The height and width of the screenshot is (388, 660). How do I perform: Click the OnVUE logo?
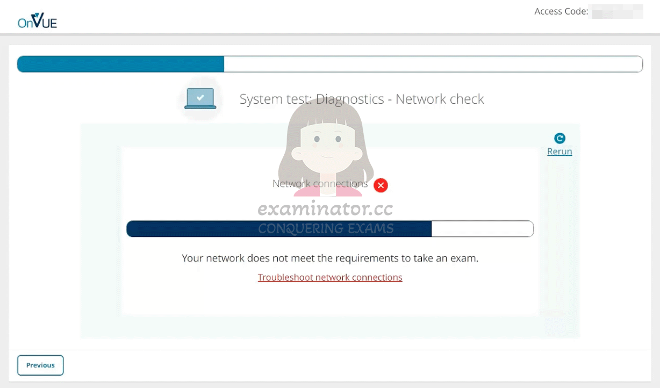coord(38,20)
